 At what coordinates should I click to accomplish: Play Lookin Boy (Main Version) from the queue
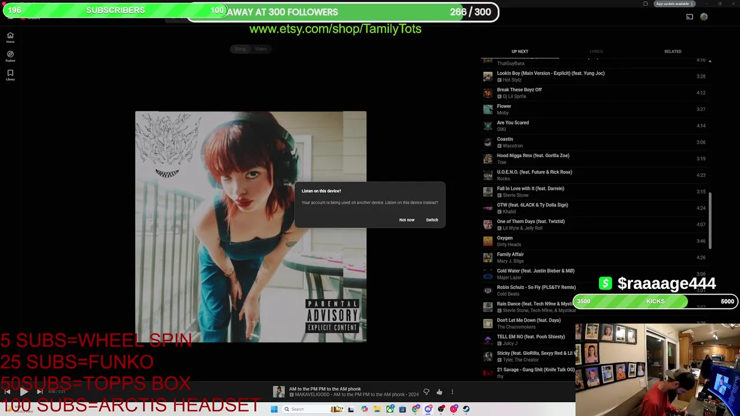tap(594, 76)
